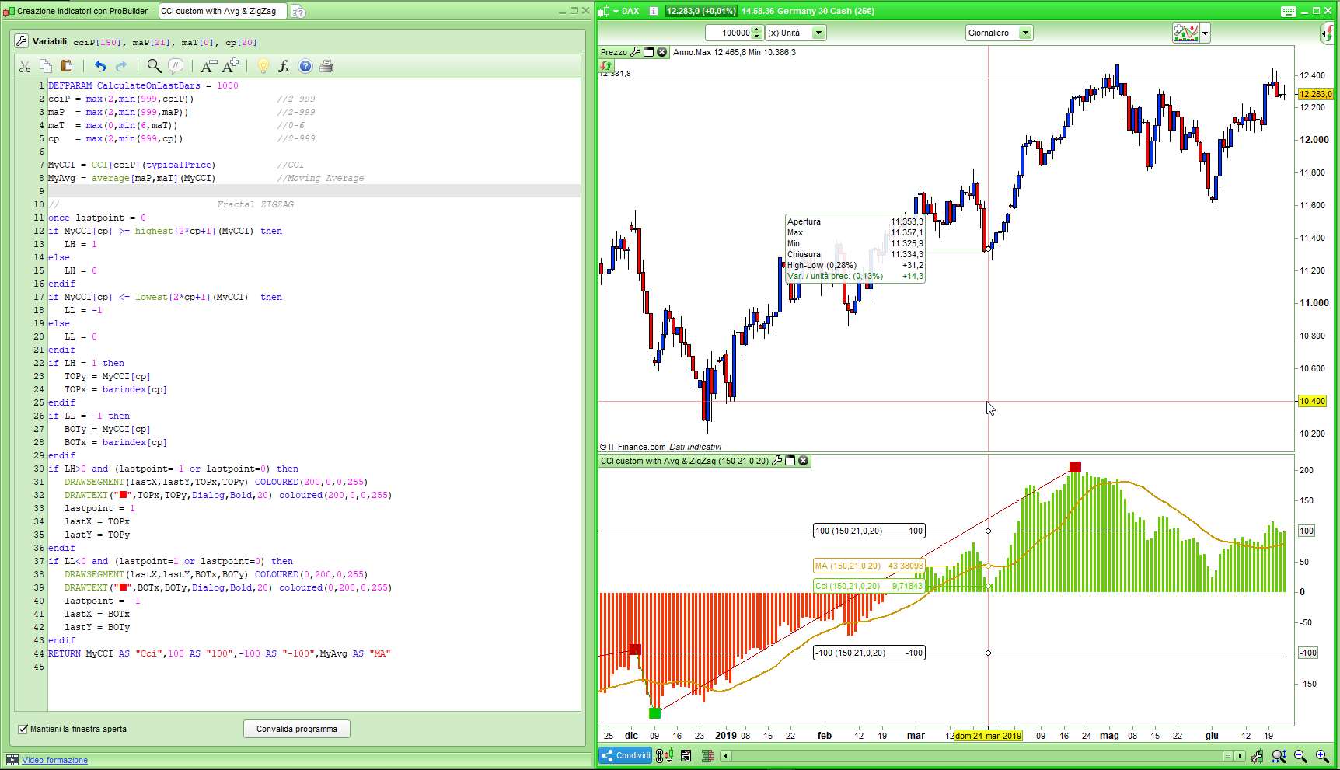The image size is (1340, 770).
Task: Open Prezzo panel wrench settings
Action: (636, 52)
